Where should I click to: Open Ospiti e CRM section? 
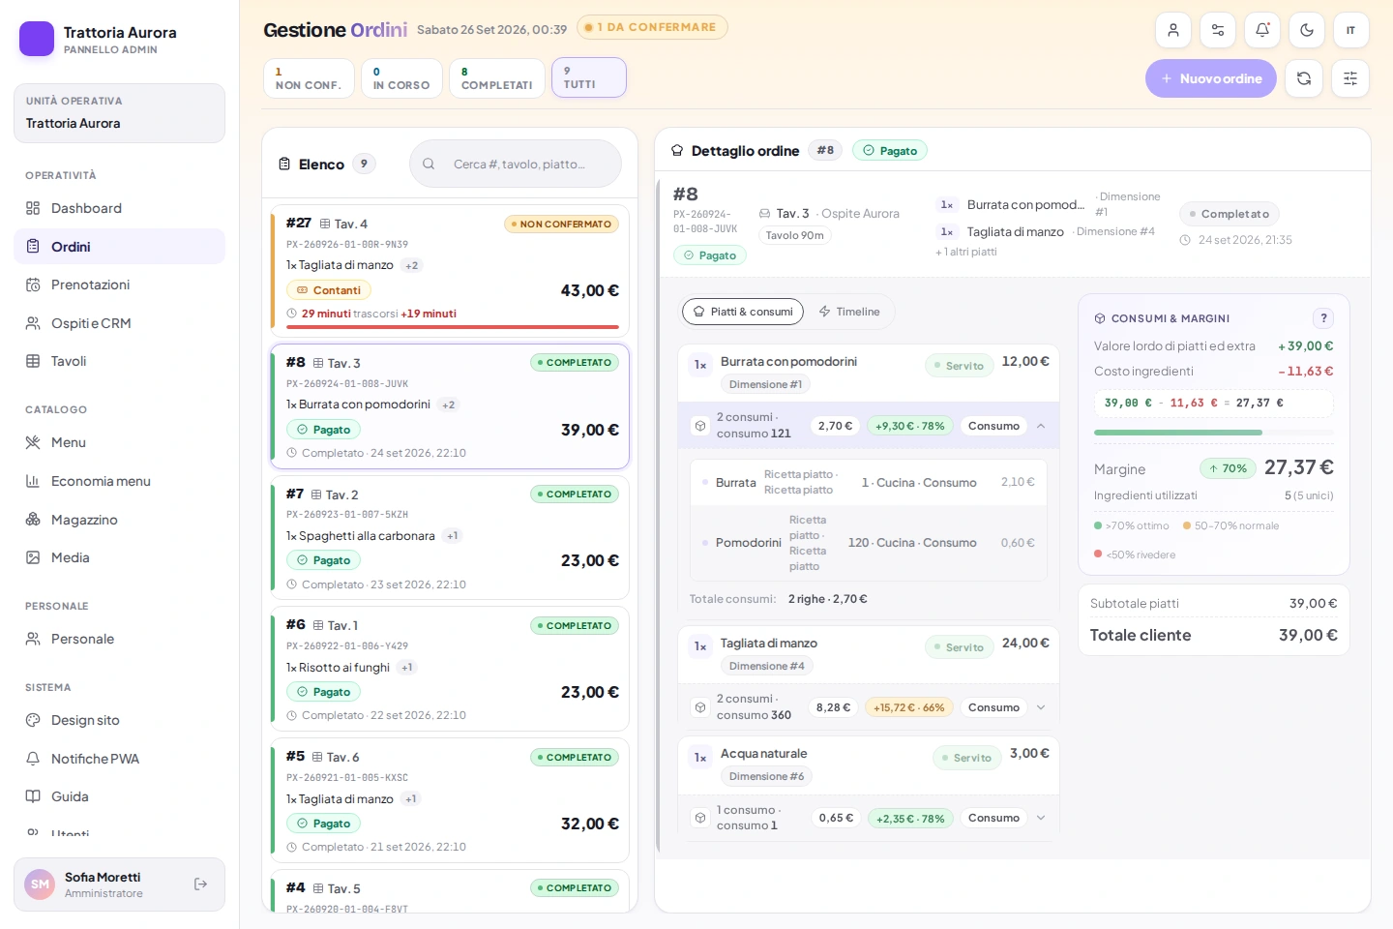pyautogui.click(x=119, y=323)
